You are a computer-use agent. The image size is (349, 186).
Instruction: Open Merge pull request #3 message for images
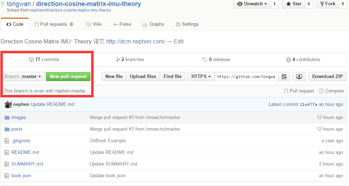coord(135,118)
